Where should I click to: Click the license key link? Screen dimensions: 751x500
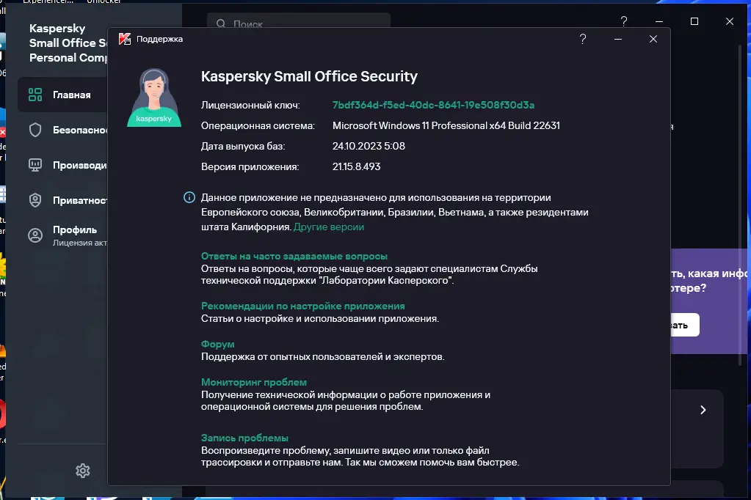click(x=434, y=105)
